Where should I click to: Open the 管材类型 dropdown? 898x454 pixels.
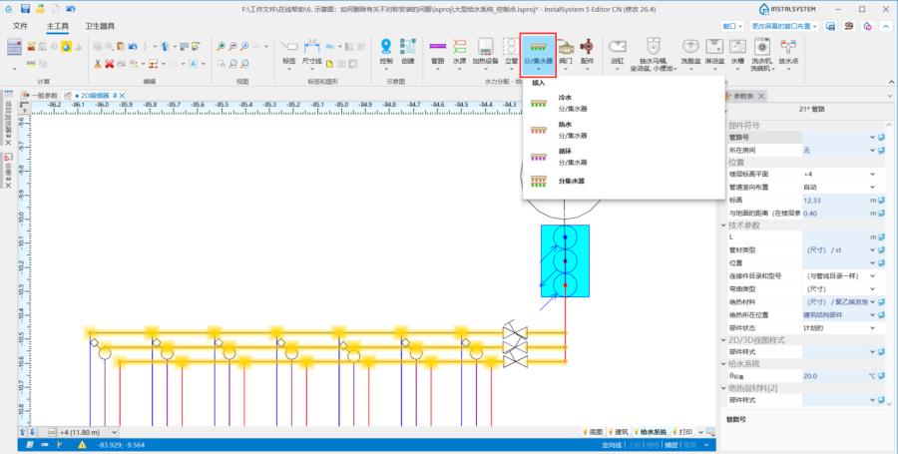[871, 249]
